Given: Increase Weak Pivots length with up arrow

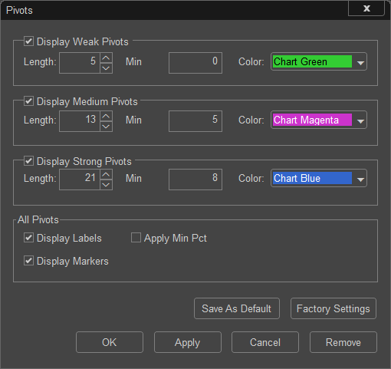Looking at the screenshot, I should pyautogui.click(x=106, y=58).
